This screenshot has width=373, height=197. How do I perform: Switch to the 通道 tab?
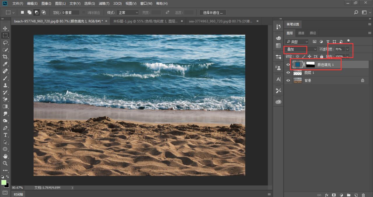(x=301, y=33)
